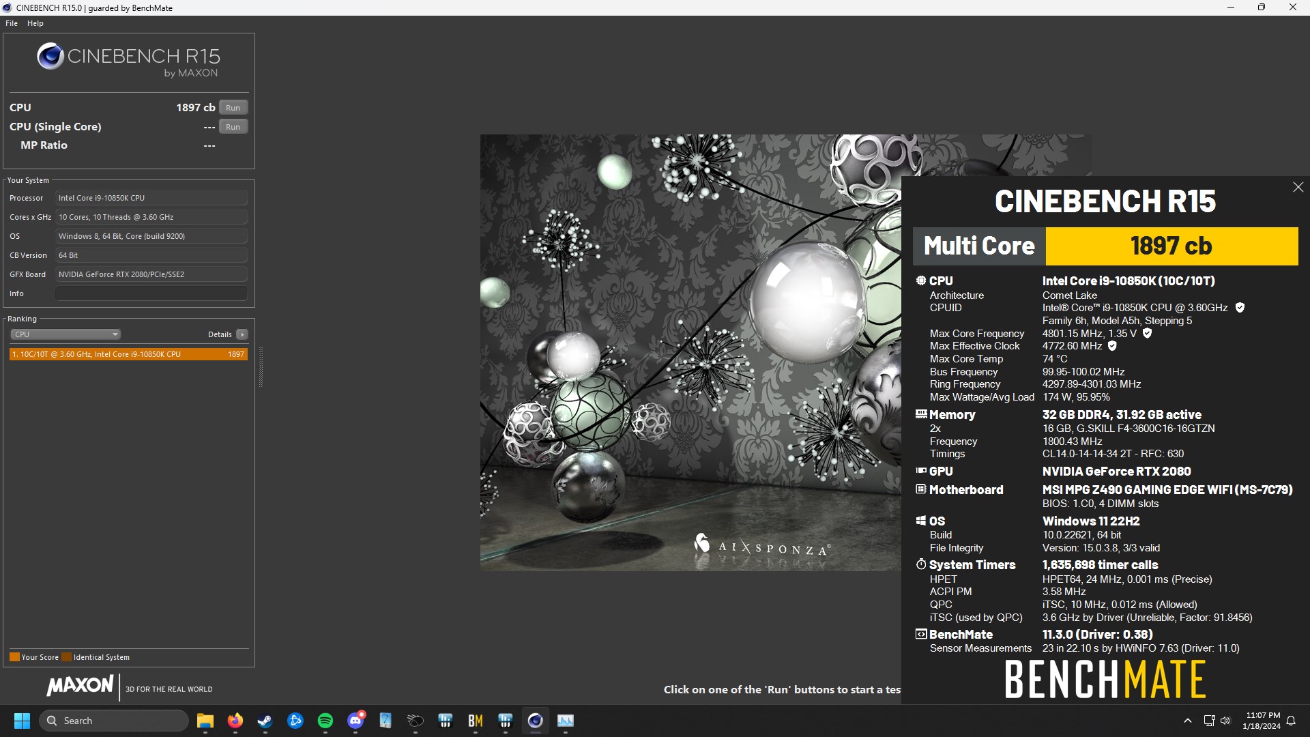The width and height of the screenshot is (1310, 737).
Task: Open File Explorer from the taskbar
Action: [205, 721]
